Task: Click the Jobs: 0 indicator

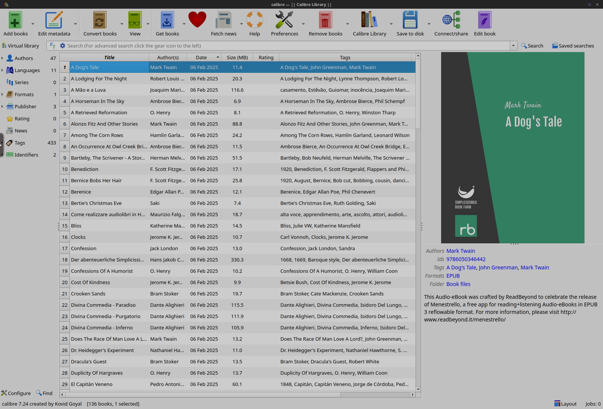Action: coord(593,404)
